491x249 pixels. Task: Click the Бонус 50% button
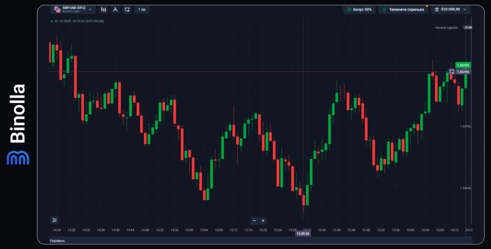(359, 10)
